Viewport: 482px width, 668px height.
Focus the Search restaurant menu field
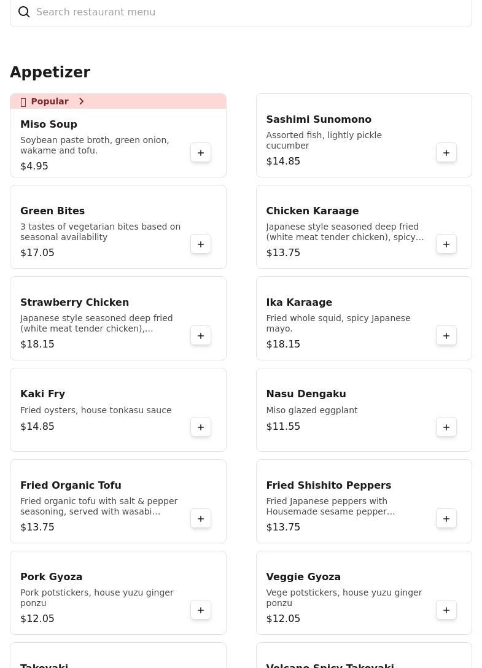pos(246,12)
